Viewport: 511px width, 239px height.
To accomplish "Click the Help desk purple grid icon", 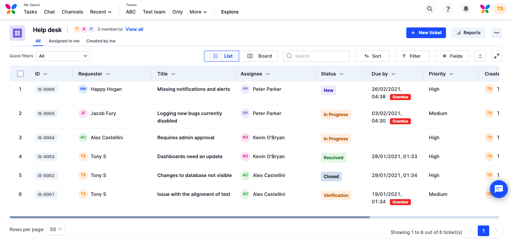I will 17,33.
